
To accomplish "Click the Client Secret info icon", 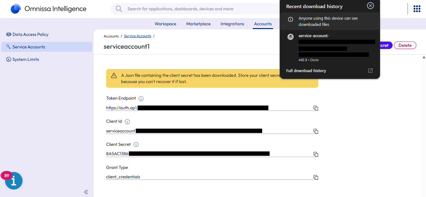I will (136, 145).
